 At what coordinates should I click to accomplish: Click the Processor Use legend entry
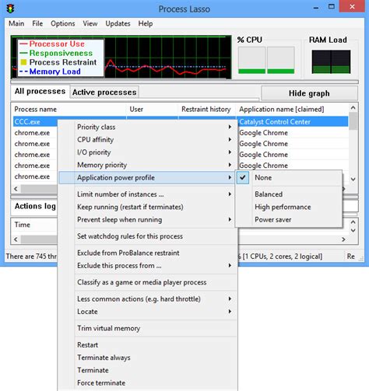click(x=52, y=44)
